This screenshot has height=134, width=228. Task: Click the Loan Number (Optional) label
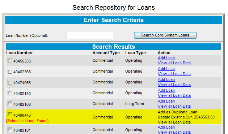pos(27,35)
